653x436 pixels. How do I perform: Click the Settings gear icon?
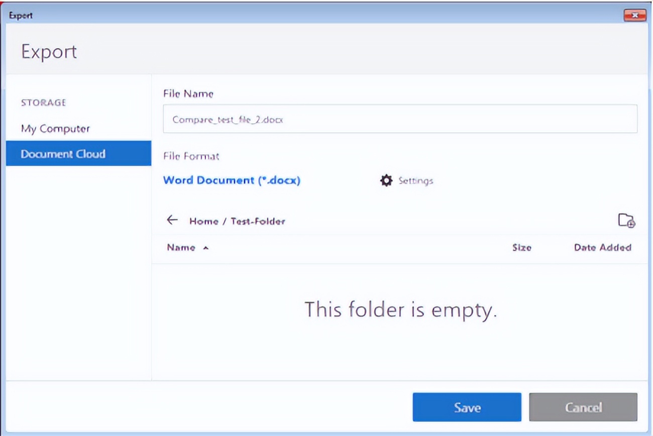(x=386, y=180)
